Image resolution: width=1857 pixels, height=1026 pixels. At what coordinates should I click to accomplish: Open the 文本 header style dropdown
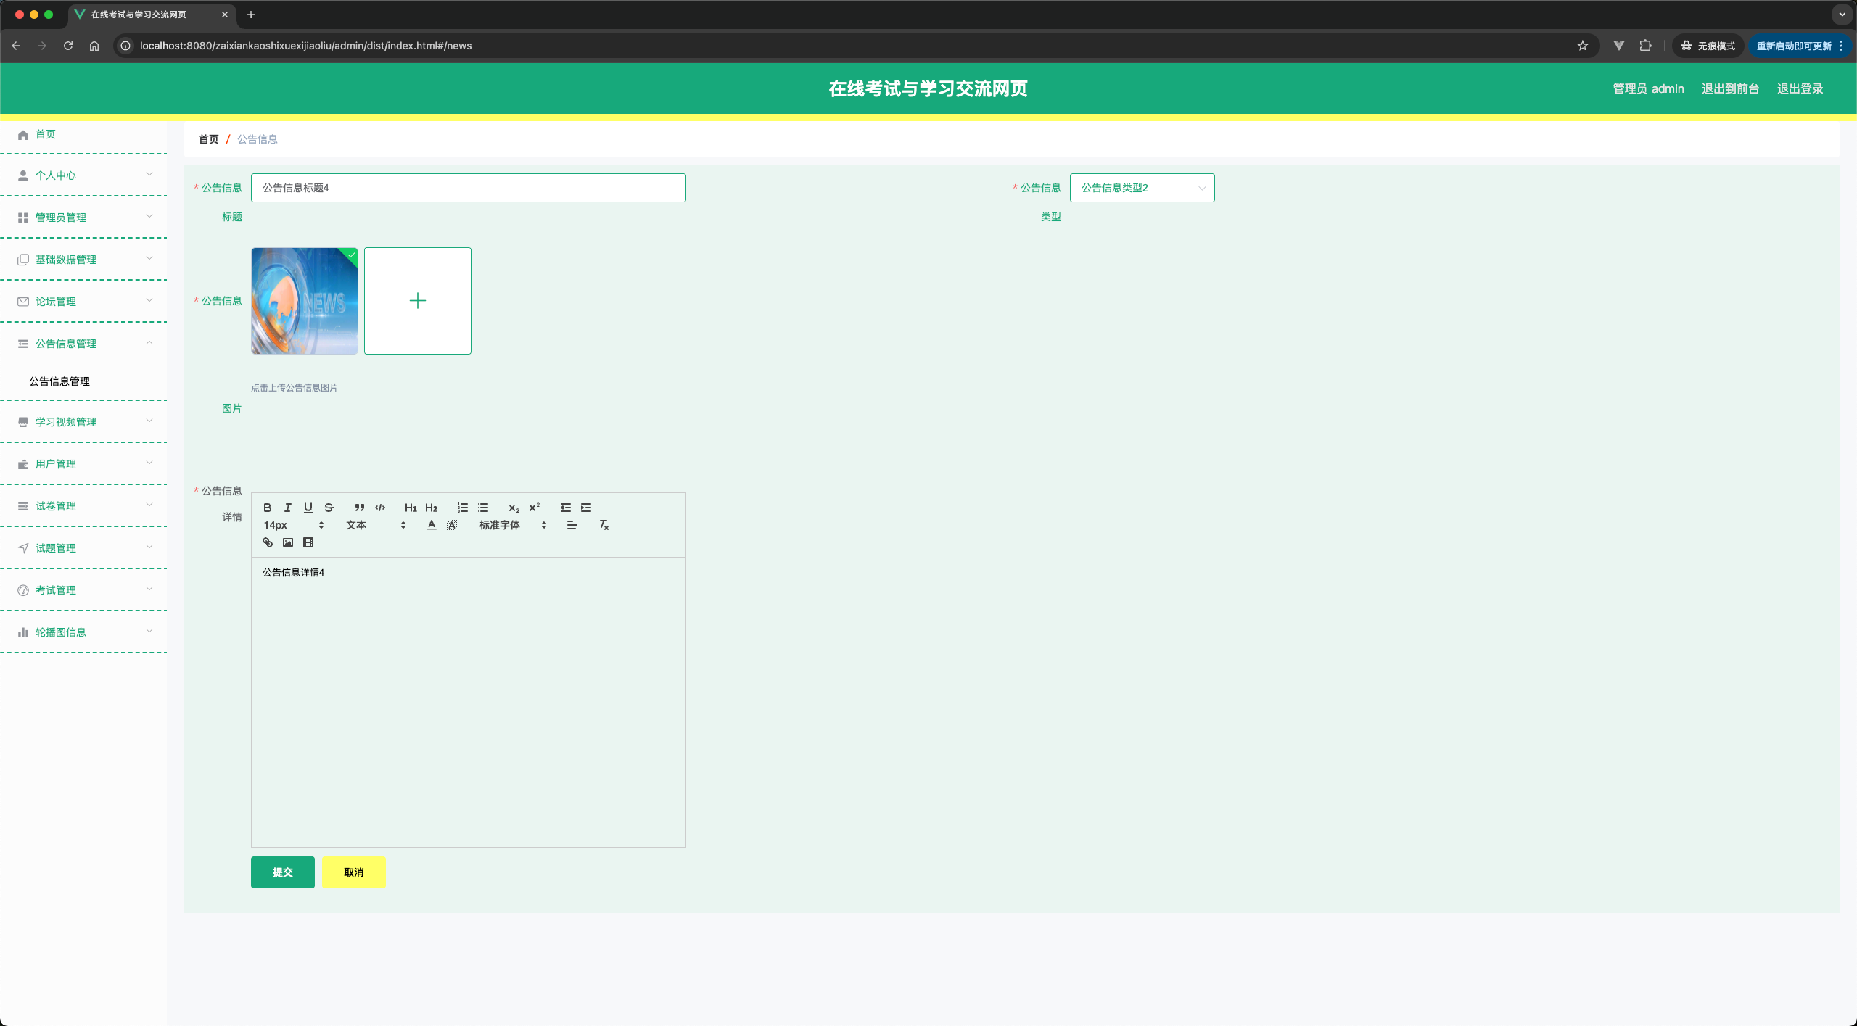point(375,525)
